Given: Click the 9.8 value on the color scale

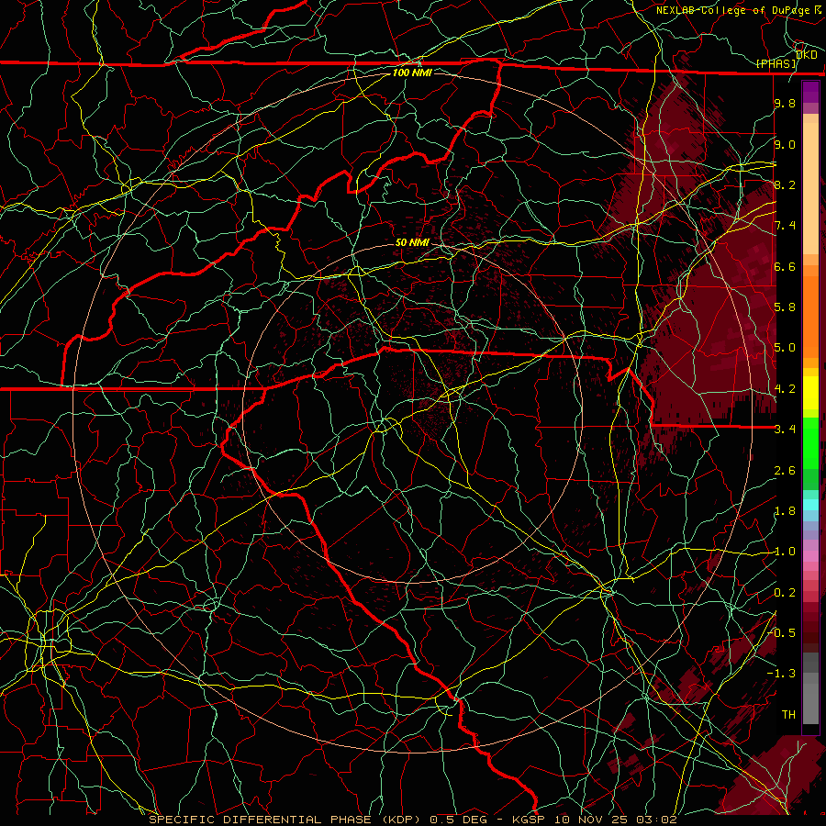Looking at the screenshot, I should pyautogui.click(x=785, y=103).
